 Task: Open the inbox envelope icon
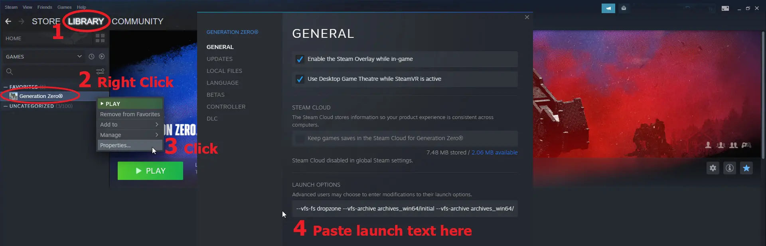coord(624,8)
